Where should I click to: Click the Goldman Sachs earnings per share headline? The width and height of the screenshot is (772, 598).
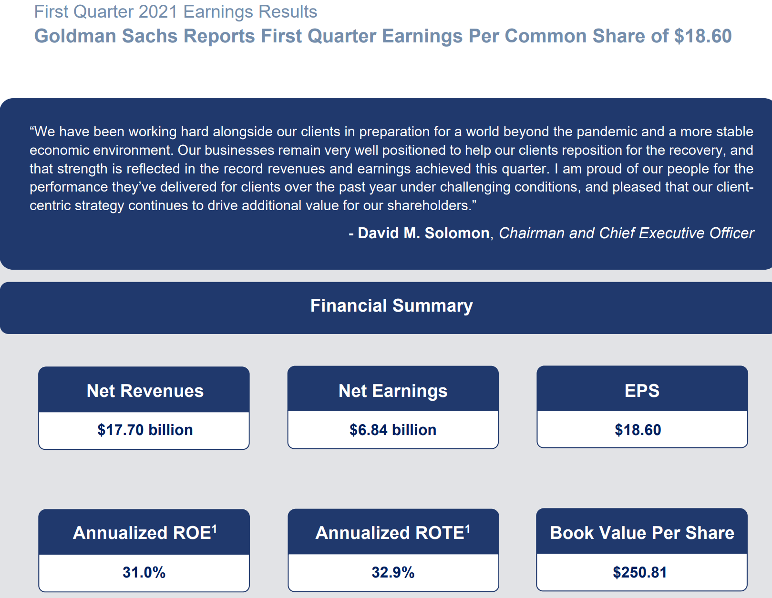(382, 36)
